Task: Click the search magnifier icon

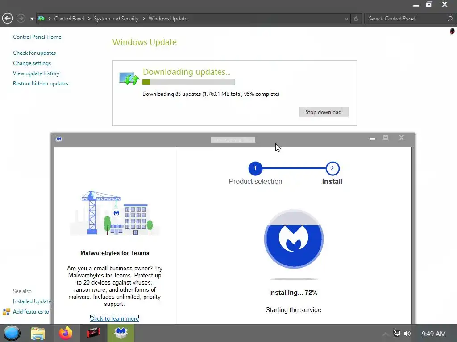Action: click(x=450, y=19)
